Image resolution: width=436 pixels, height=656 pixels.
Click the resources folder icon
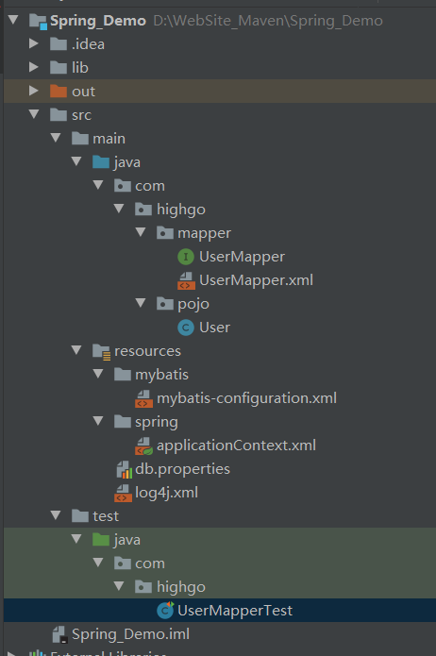coord(101,351)
